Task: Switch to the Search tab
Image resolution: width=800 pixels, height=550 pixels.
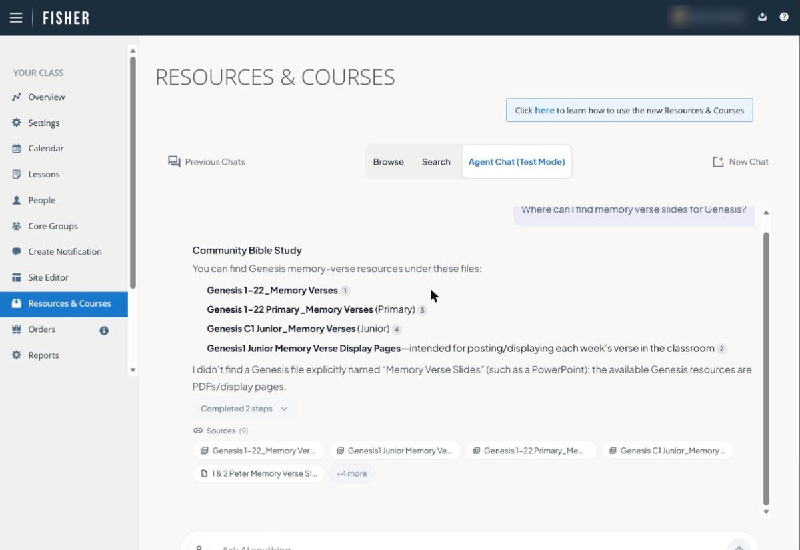Action: (436, 162)
